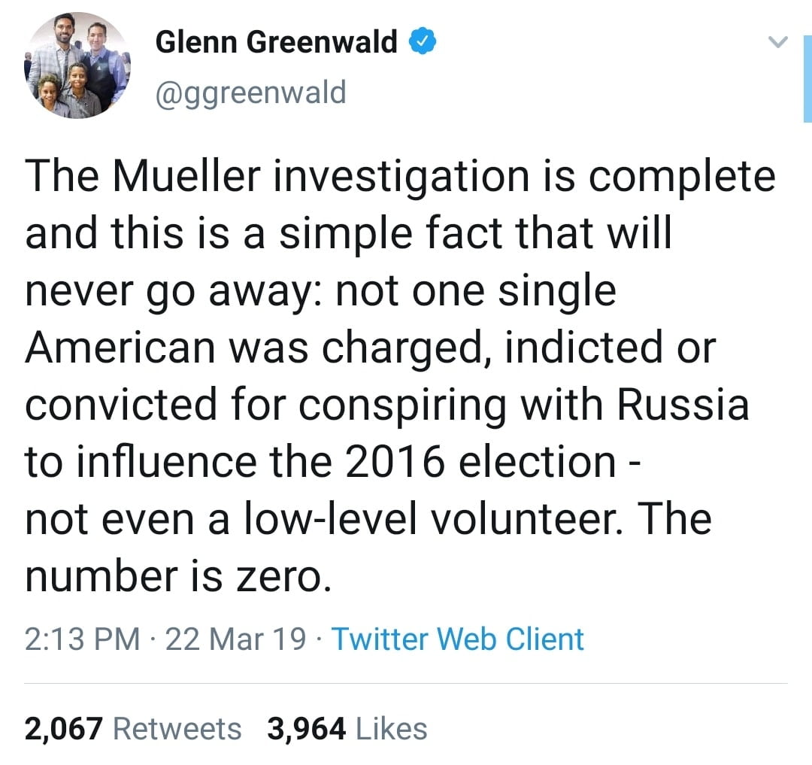Click the 2:13 PM timestamp
The width and height of the screenshot is (812, 765).
click(83, 639)
